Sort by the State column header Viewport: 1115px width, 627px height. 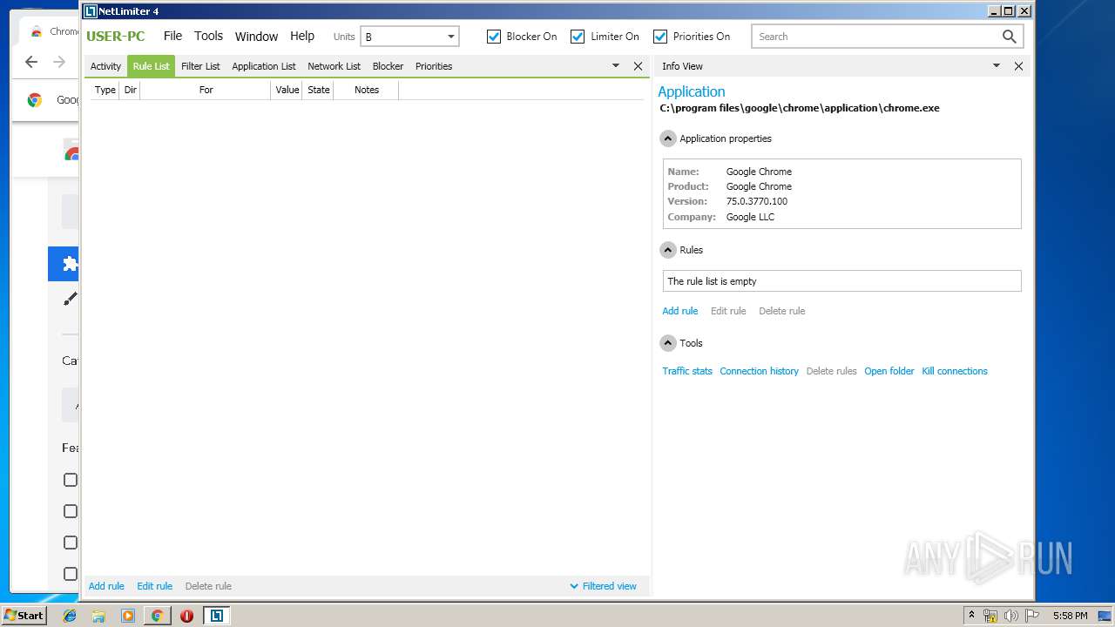pos(319,90)
